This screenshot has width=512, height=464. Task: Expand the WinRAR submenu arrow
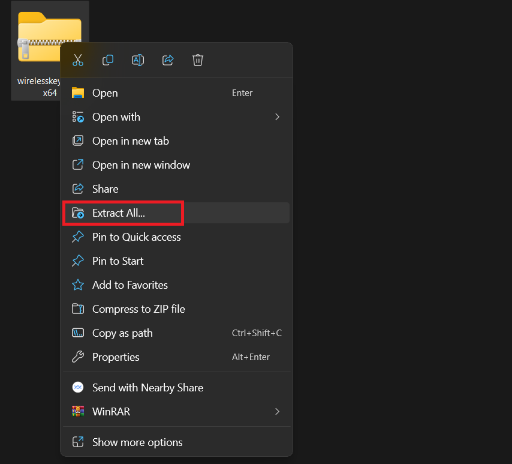[x=277, y=412]
